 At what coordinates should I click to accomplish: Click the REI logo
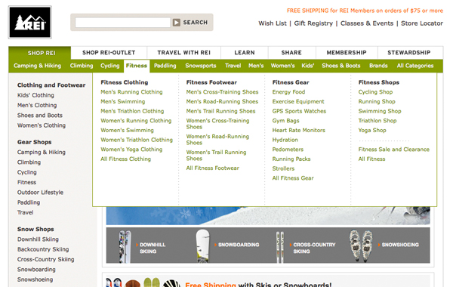point(30,22)
